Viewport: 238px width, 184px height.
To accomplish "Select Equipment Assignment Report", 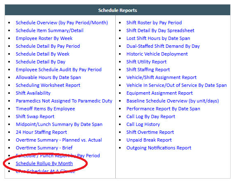I will point(159,93).
